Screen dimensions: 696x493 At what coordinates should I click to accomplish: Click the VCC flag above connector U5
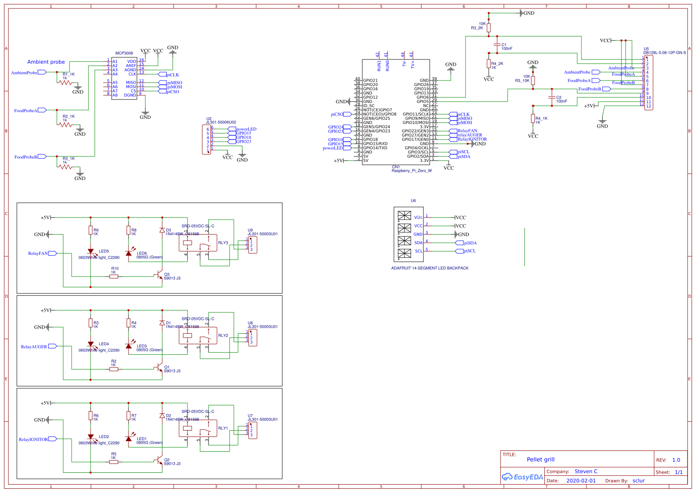(605, 40)
